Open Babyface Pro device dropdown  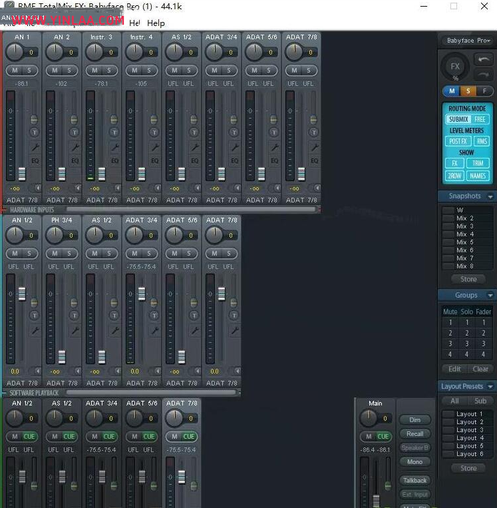(468, 41)
